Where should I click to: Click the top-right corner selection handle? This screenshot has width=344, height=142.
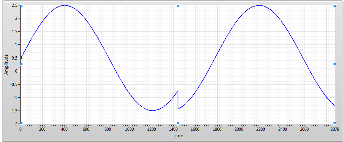pyautogui.click(x=335, y=6)
